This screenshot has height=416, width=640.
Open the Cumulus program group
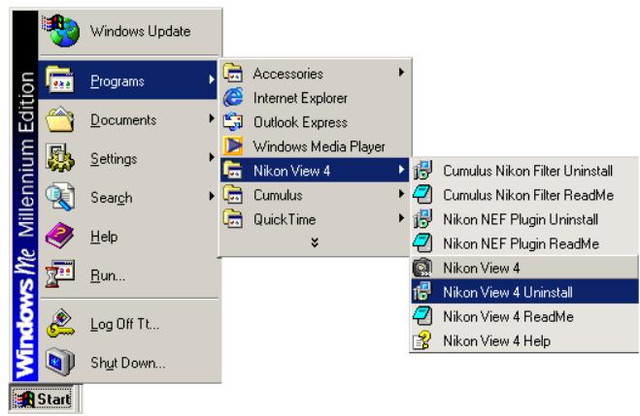pyautogui.click(x=315, y=194)
